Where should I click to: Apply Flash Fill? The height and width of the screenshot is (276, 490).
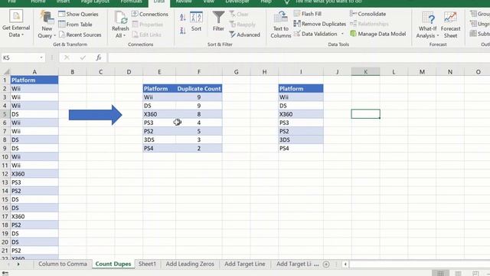point(308,14)
